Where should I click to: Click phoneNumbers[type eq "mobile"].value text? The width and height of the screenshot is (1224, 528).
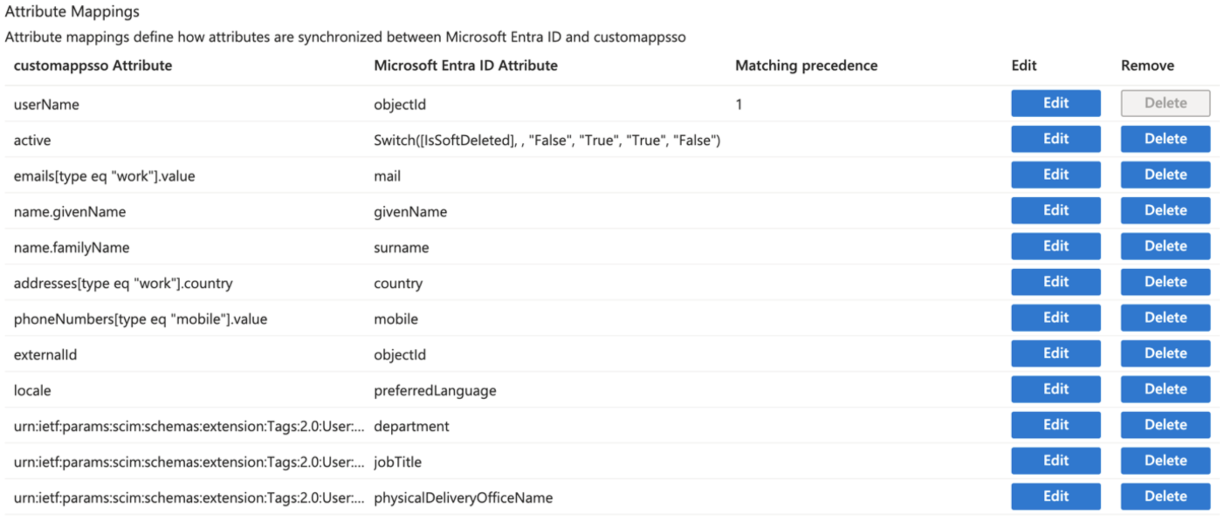click(x=141, y=319)
